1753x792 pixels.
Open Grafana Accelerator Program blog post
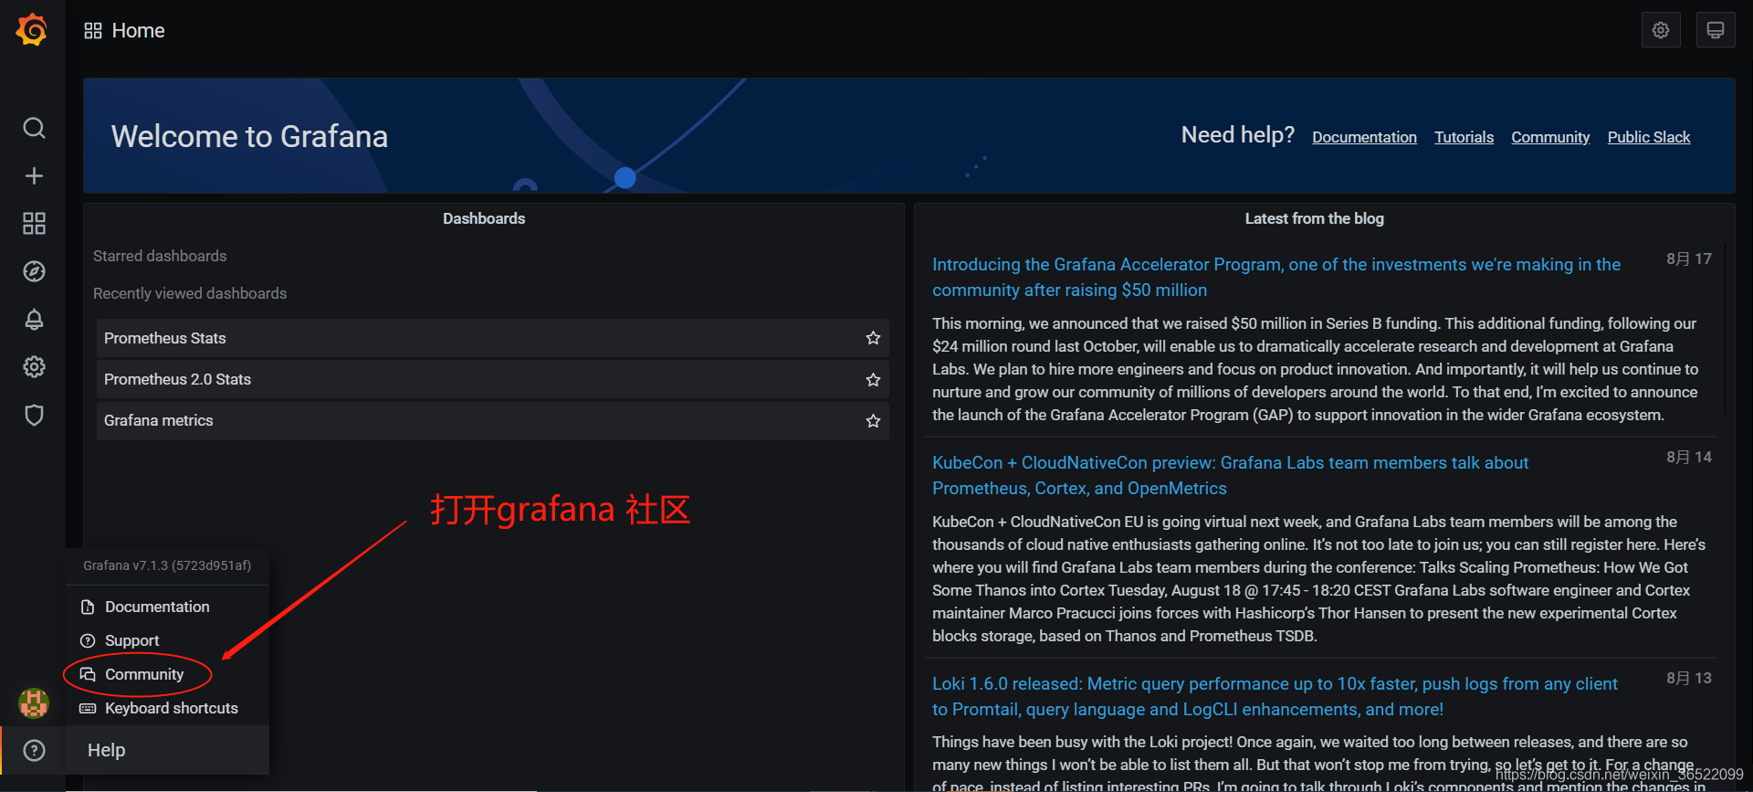tap(1276, 277)
